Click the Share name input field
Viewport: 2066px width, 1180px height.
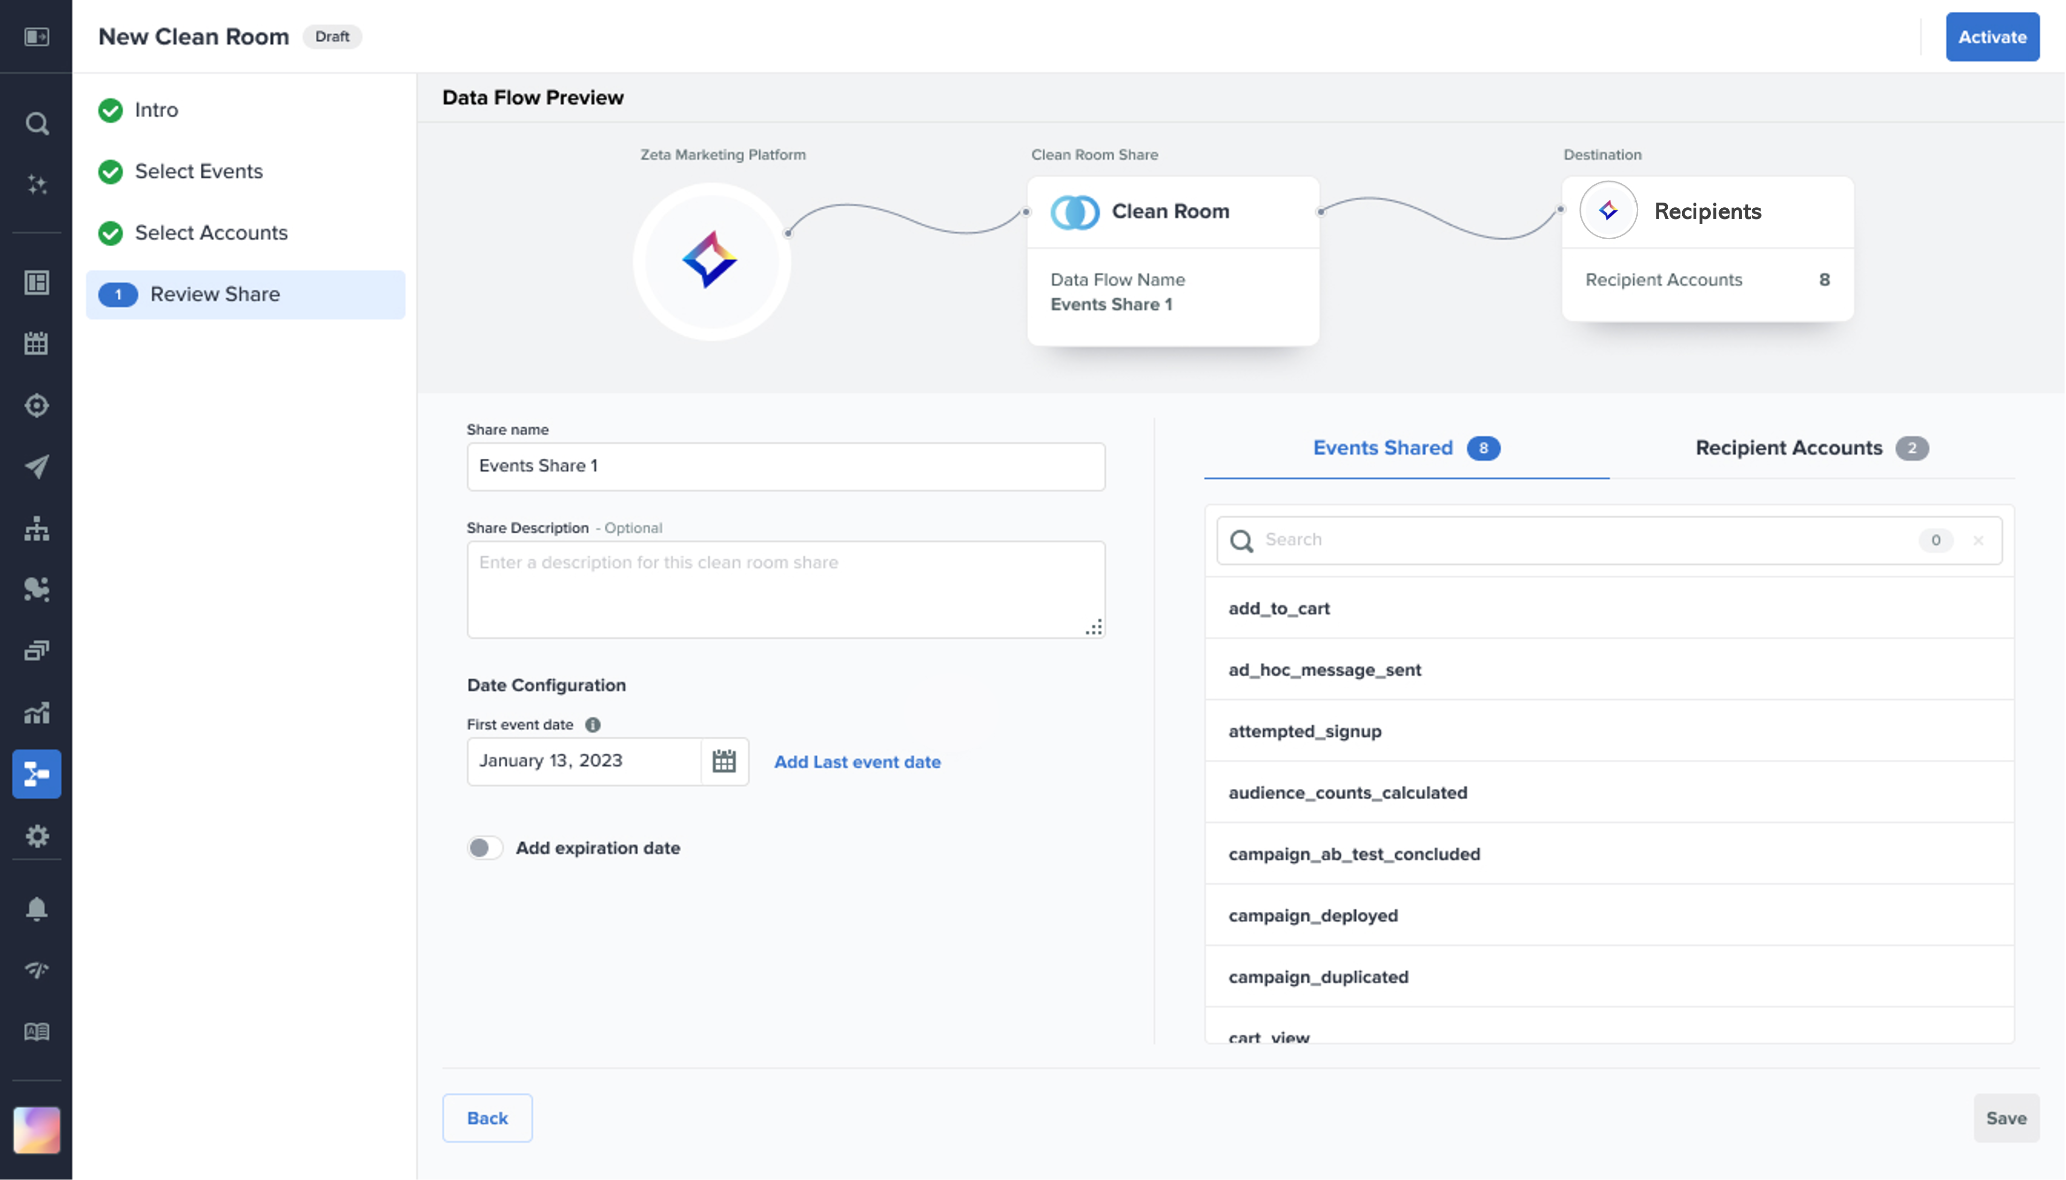[x=784, y=466]
